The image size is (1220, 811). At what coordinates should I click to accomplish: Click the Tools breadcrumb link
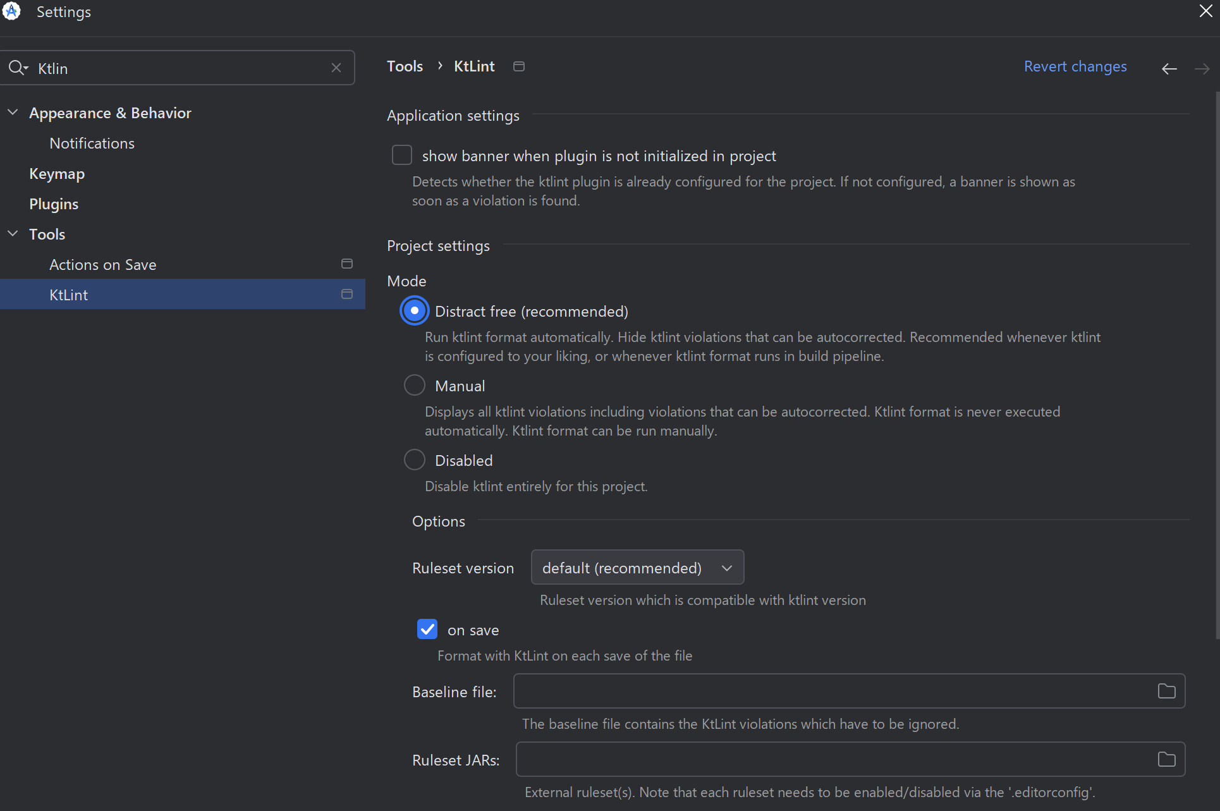click(405, 66)
